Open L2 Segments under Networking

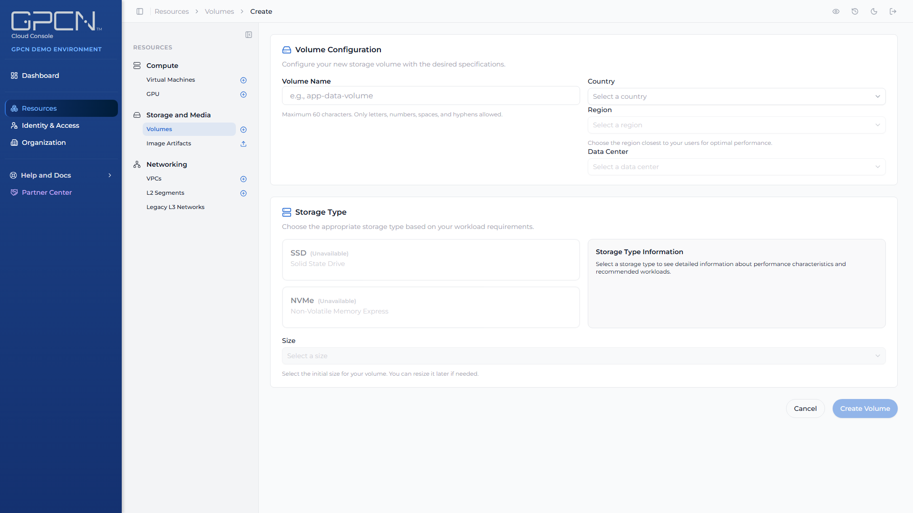click(x=165, y=193)
